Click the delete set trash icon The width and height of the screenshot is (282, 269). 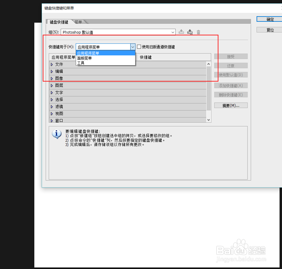tap(198, 32)
